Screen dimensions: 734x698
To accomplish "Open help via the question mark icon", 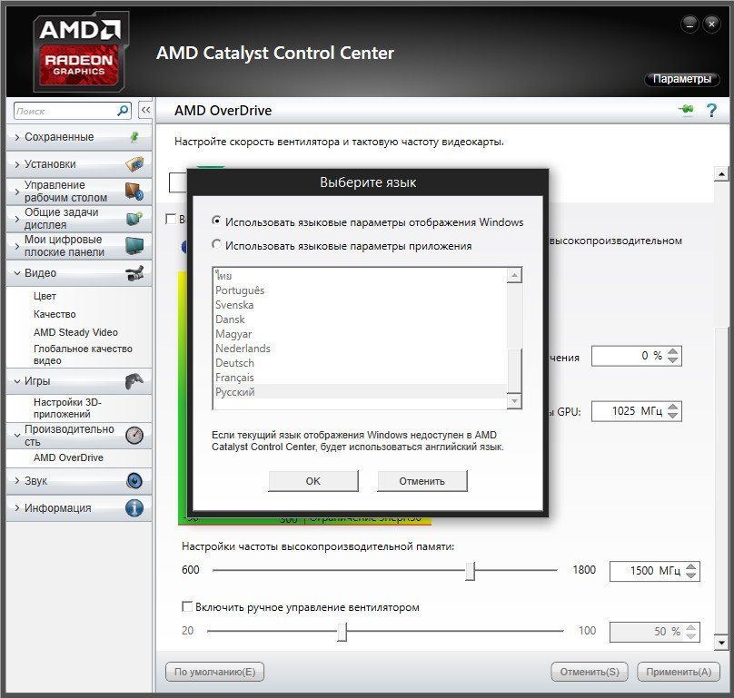I will pyautogui.click(x=711, y=111).
